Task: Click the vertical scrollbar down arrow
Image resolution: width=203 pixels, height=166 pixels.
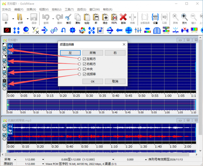Action: pyautogui.click(x=200, y=151)
